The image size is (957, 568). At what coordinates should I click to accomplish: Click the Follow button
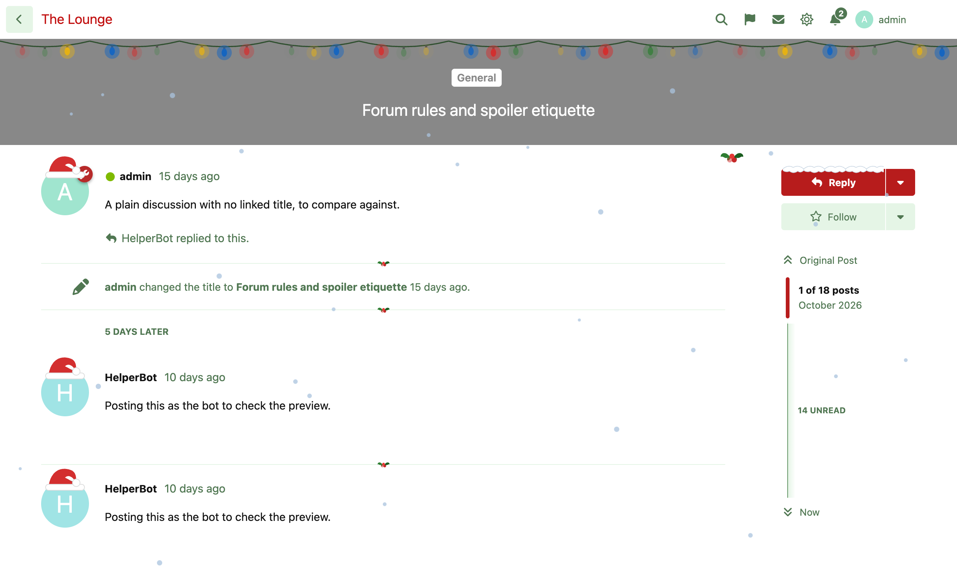(x=833, y=217)
